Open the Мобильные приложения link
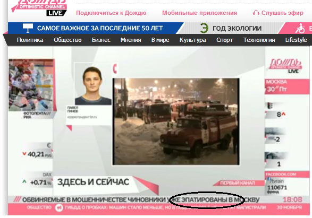The width and height of the screenshot is (312, 218). pos(199,13)
